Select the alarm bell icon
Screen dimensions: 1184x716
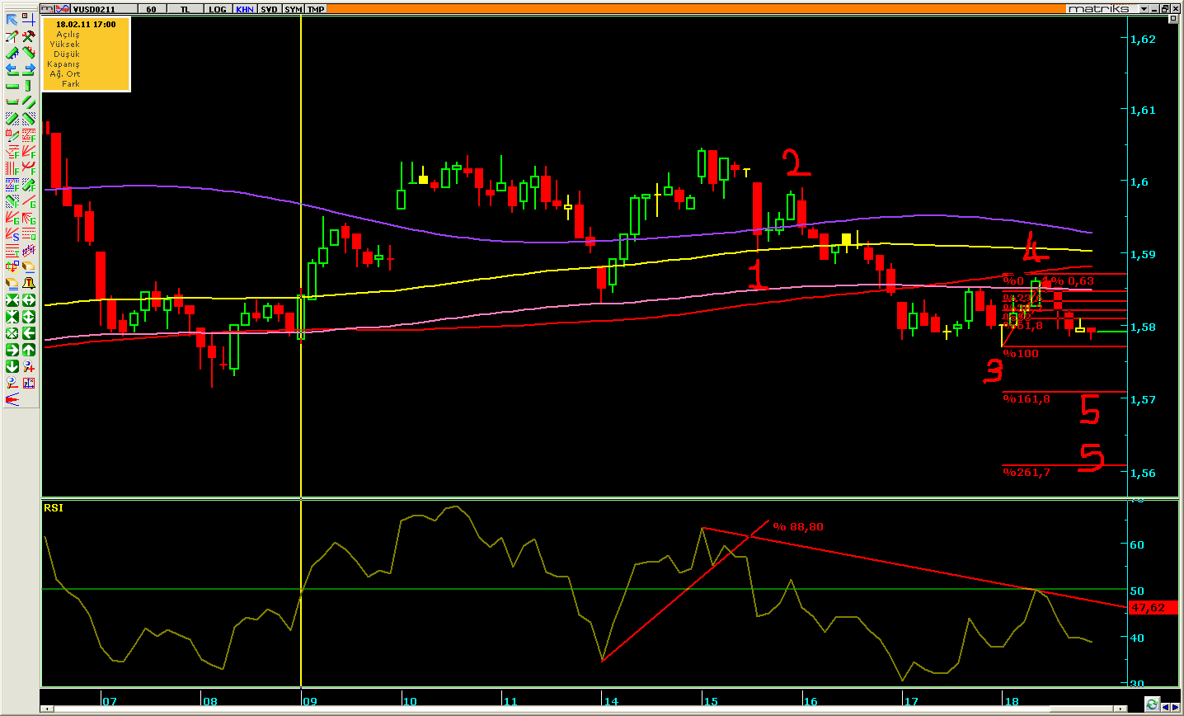point(28,284)
